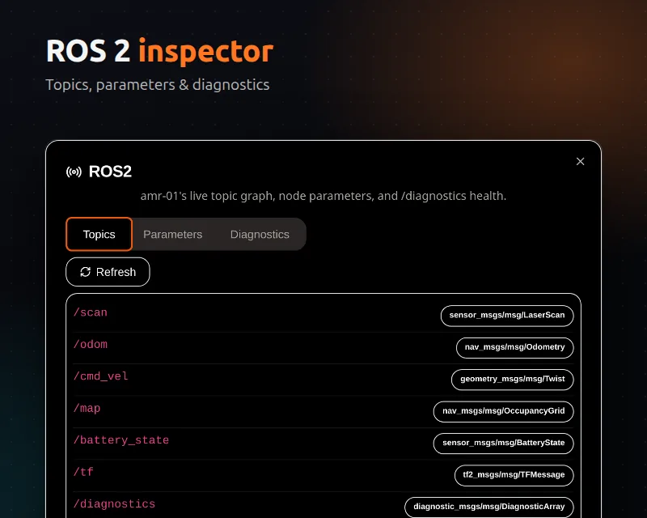The height and width of the screenshot is (518, 647).
Task: Click the sensor_msgs/msg/LaserScan type badge
Action: 507,316
